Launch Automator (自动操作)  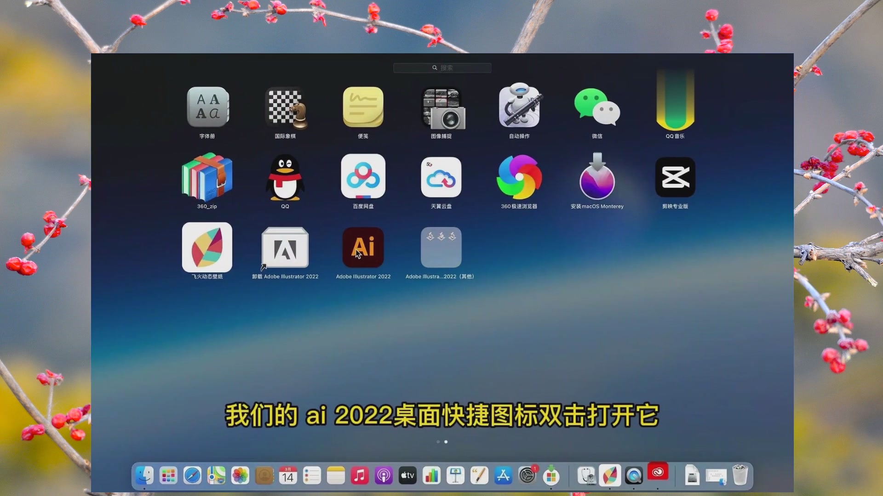coord(520,106)
